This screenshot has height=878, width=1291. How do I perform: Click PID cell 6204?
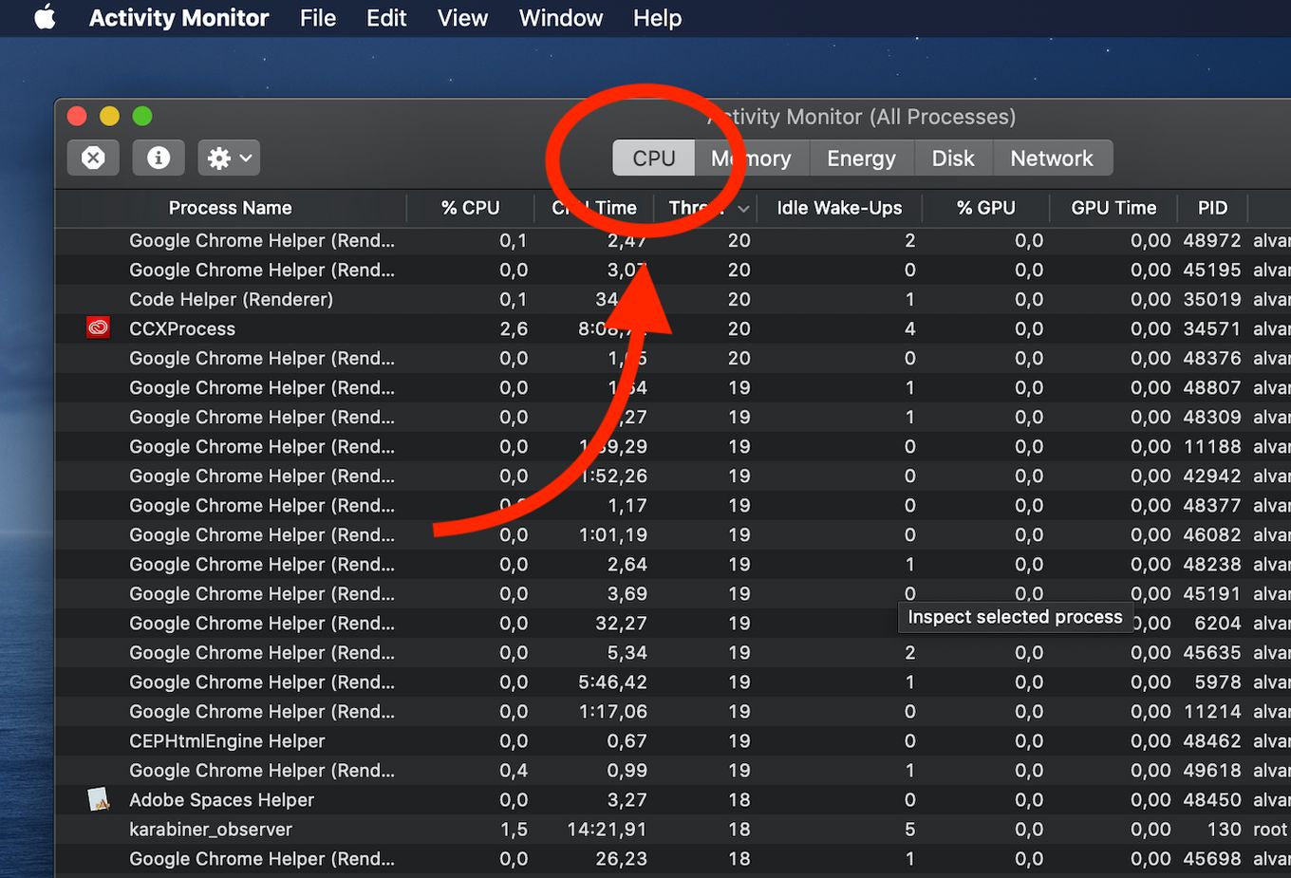point(1218,623)
